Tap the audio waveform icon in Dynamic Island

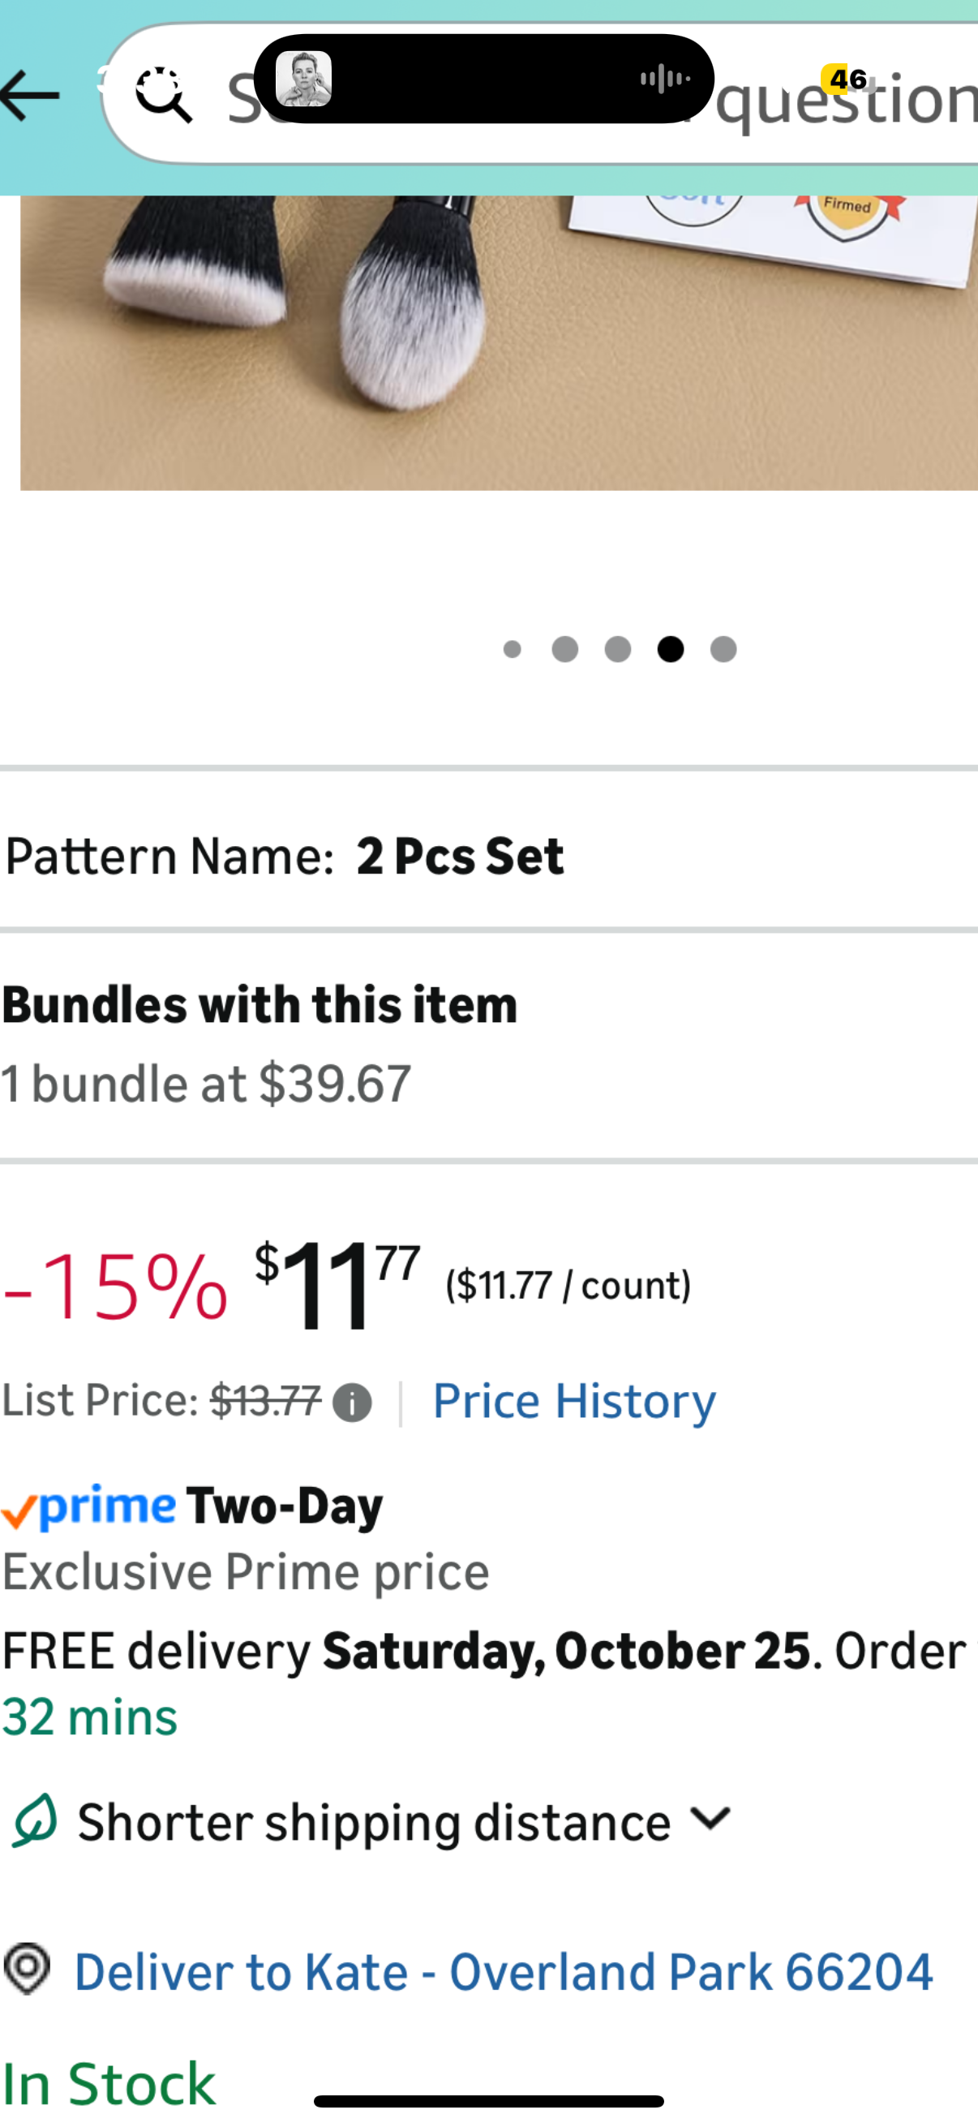pyautogui.click(x=665, y=79)
